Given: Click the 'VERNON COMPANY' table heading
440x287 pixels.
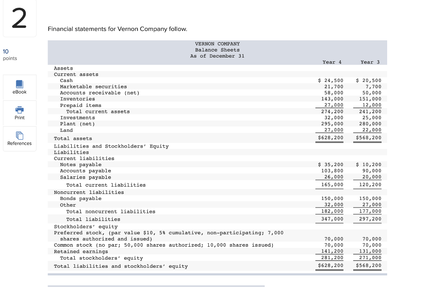Looking at the screenshot, I should coord(217,44).
